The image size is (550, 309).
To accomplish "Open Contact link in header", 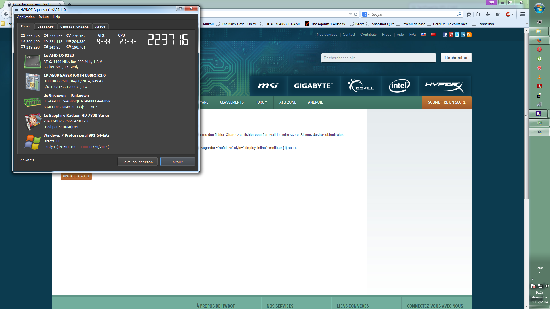I will (349, 35).
